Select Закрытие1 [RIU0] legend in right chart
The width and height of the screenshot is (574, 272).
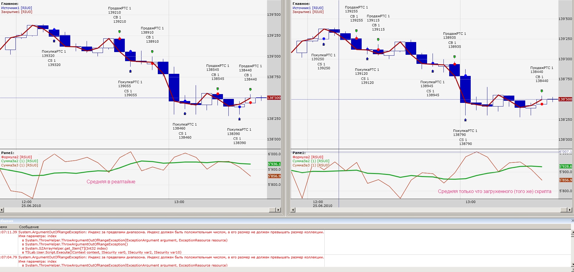point(308,12)
